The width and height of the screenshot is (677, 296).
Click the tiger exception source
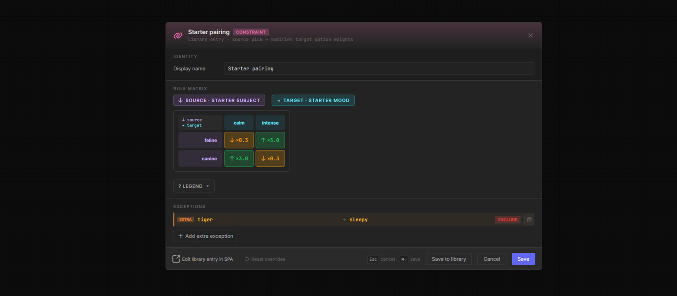pyautogui.click(x=205, y=219)
